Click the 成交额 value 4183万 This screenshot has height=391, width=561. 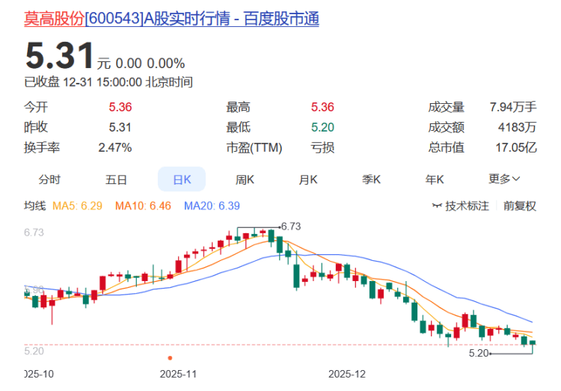(x=517, y=127)
